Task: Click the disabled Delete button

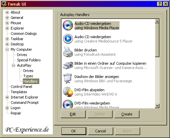Action: pos(100,114)
